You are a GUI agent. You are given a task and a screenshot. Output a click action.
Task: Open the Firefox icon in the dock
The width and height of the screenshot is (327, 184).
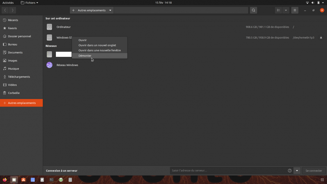coord(5,180)
